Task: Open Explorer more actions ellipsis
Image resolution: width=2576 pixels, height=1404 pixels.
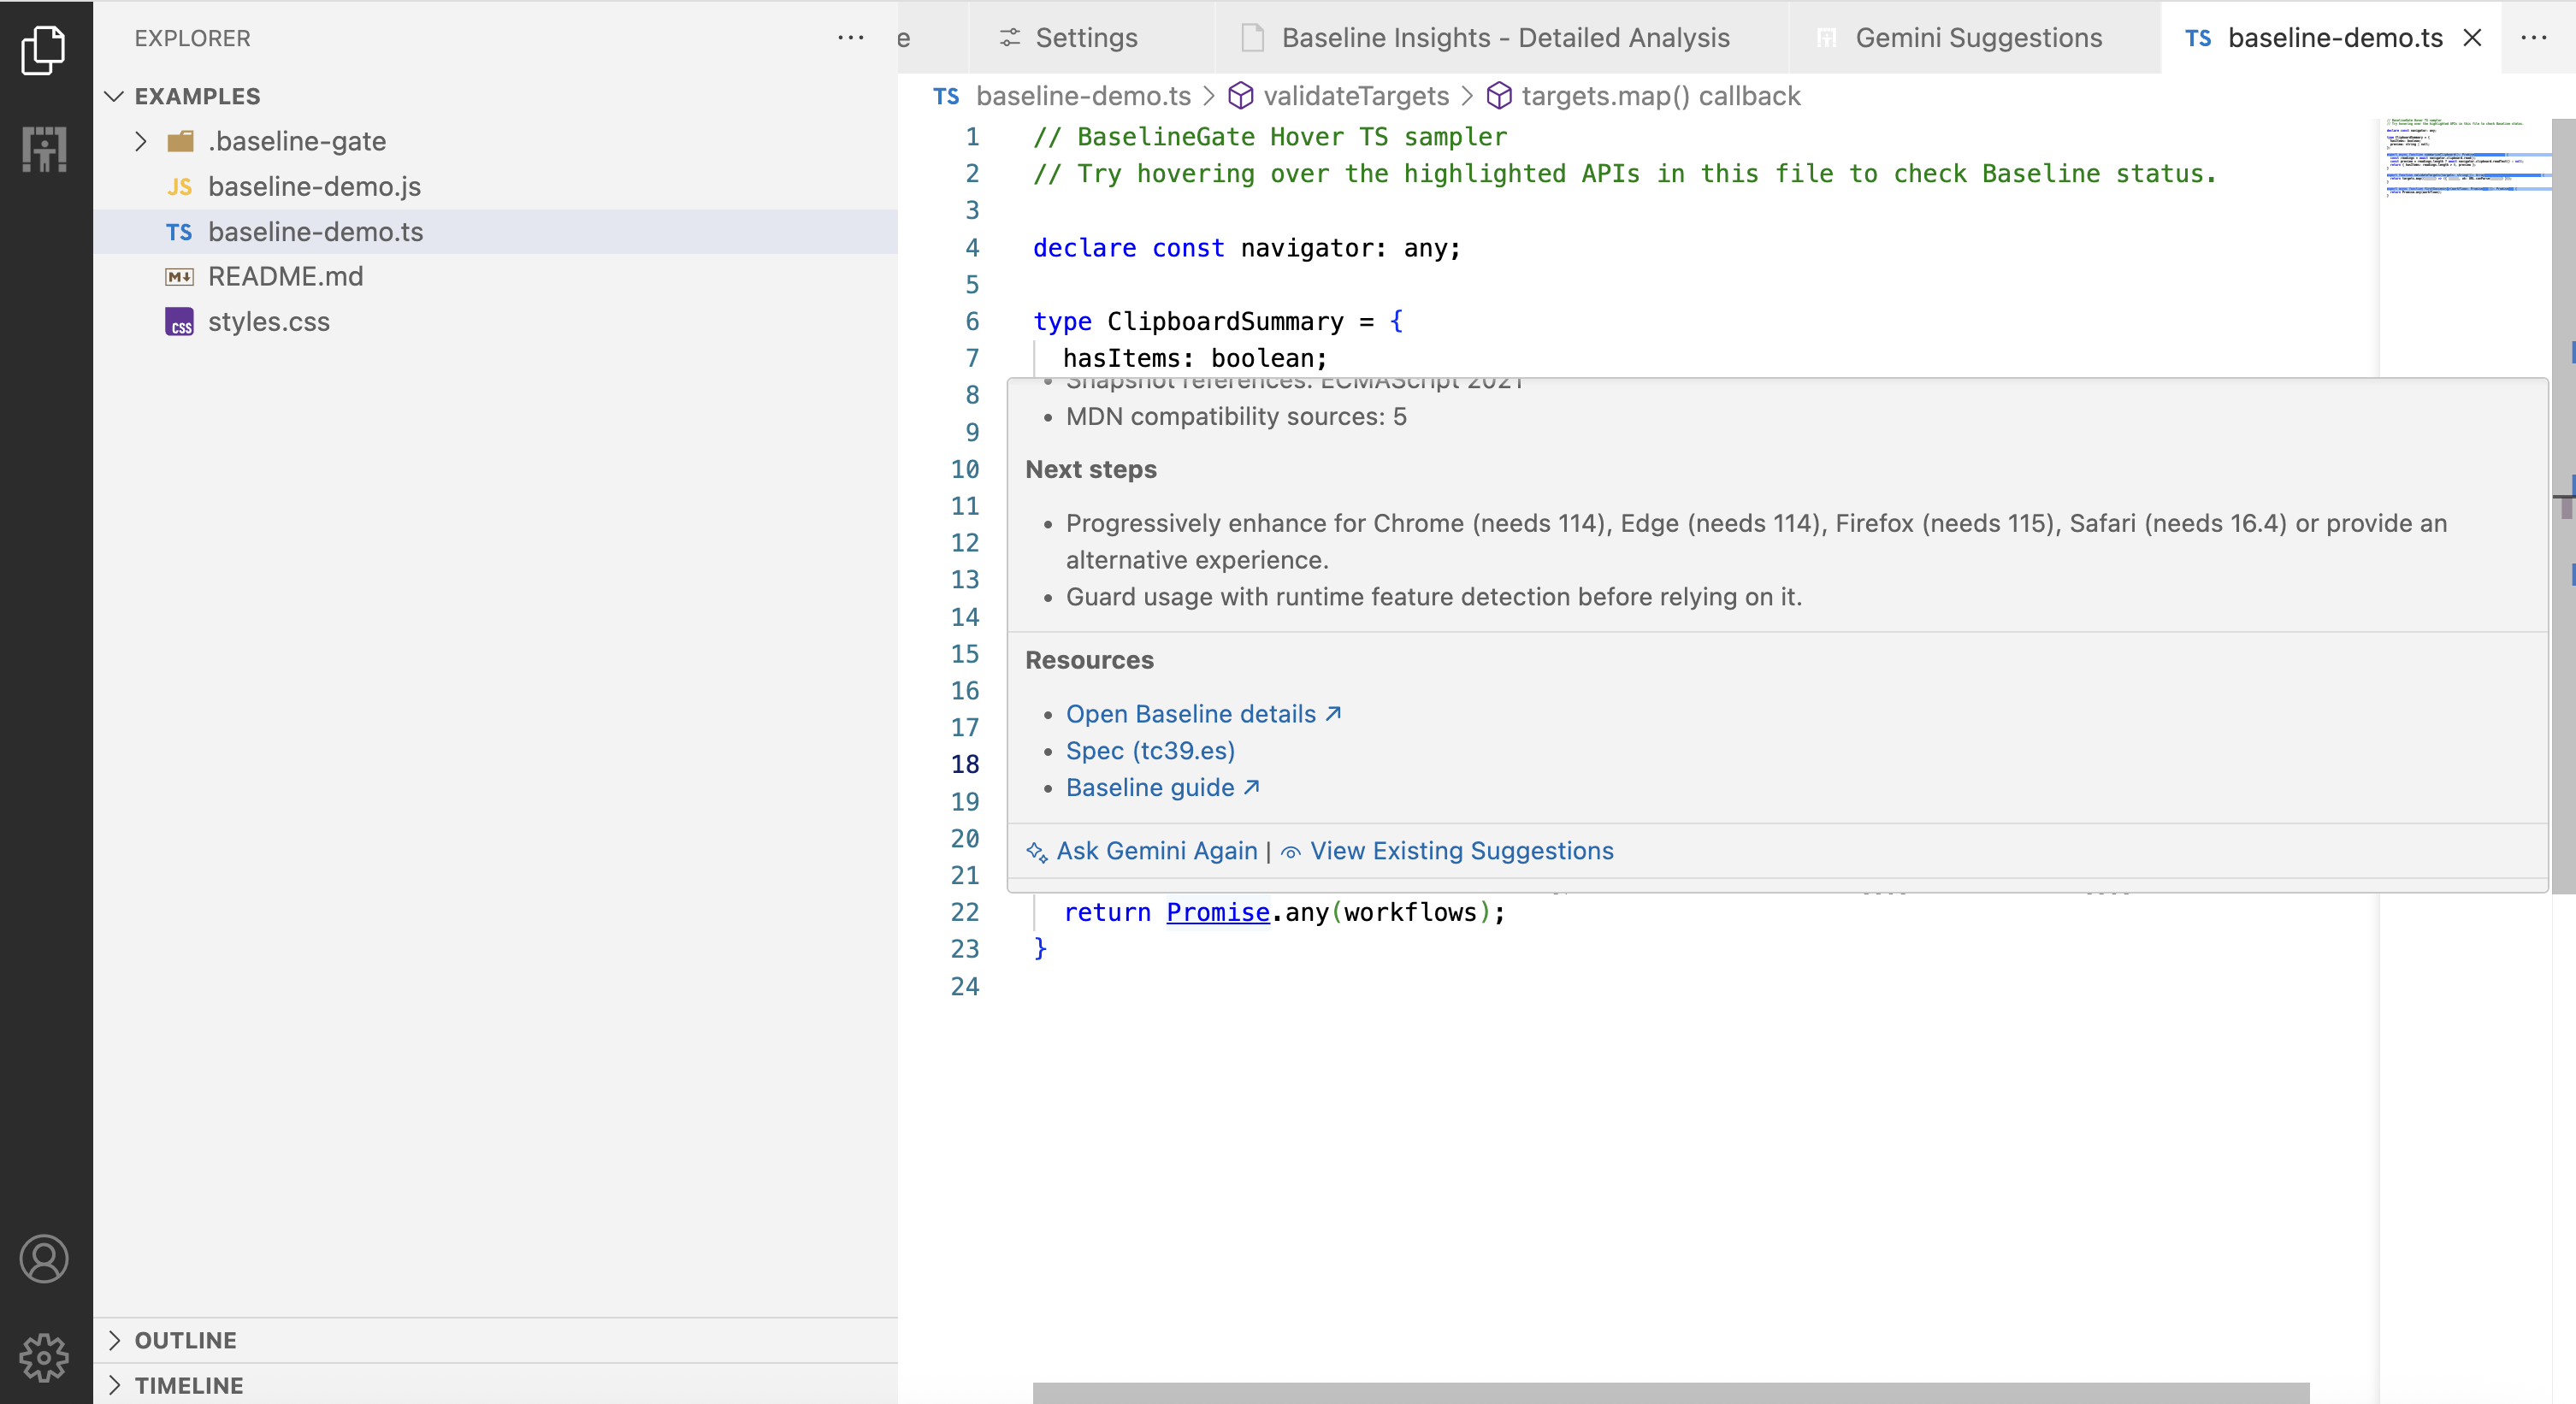Action: point(850,38)
